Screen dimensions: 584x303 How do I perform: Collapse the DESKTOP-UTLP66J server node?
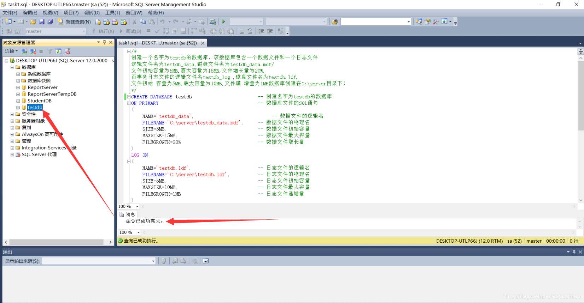coord(6,61)
